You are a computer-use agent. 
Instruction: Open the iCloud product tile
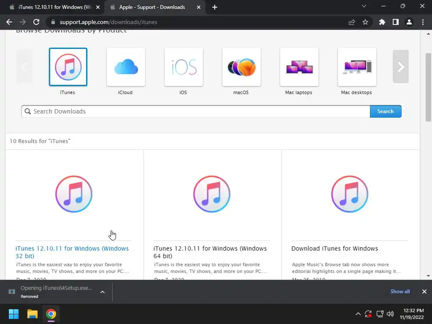click(126, 67)
